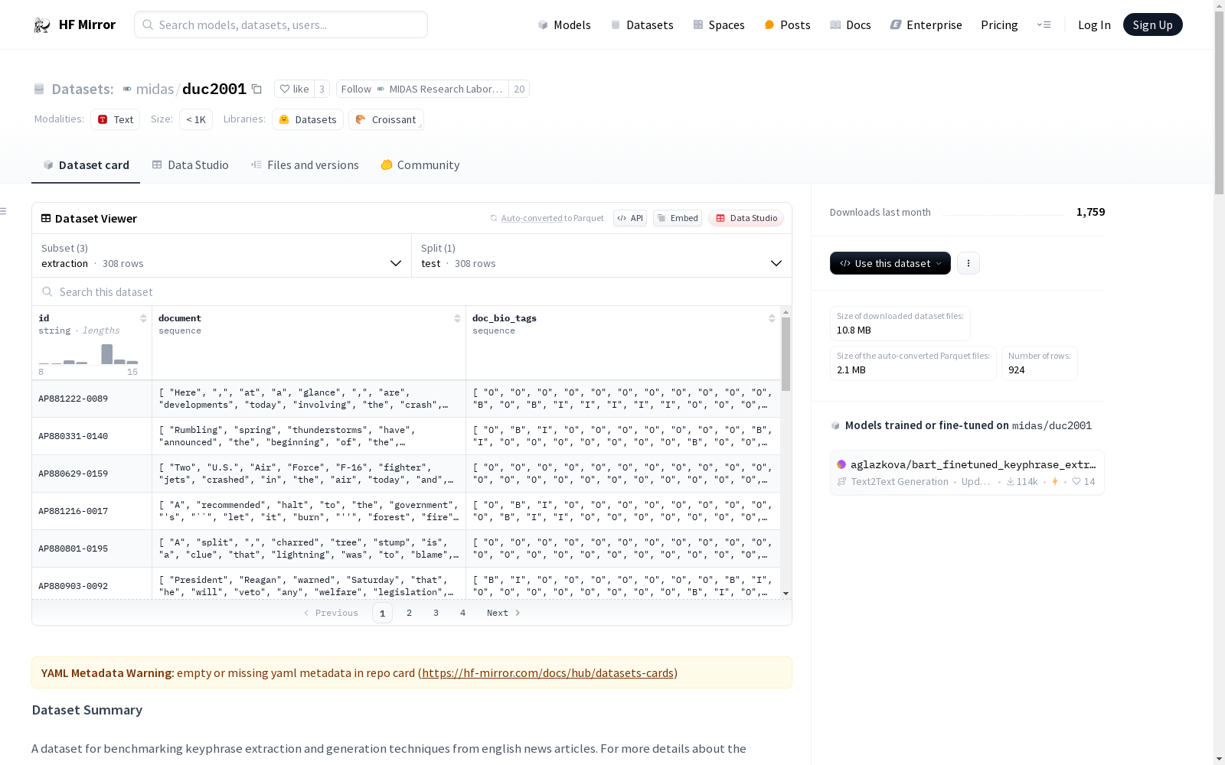Image resolution: width=1225 pixels, height=765 pixels.
Task: Select row AP881222-0089
Action: 406,399
